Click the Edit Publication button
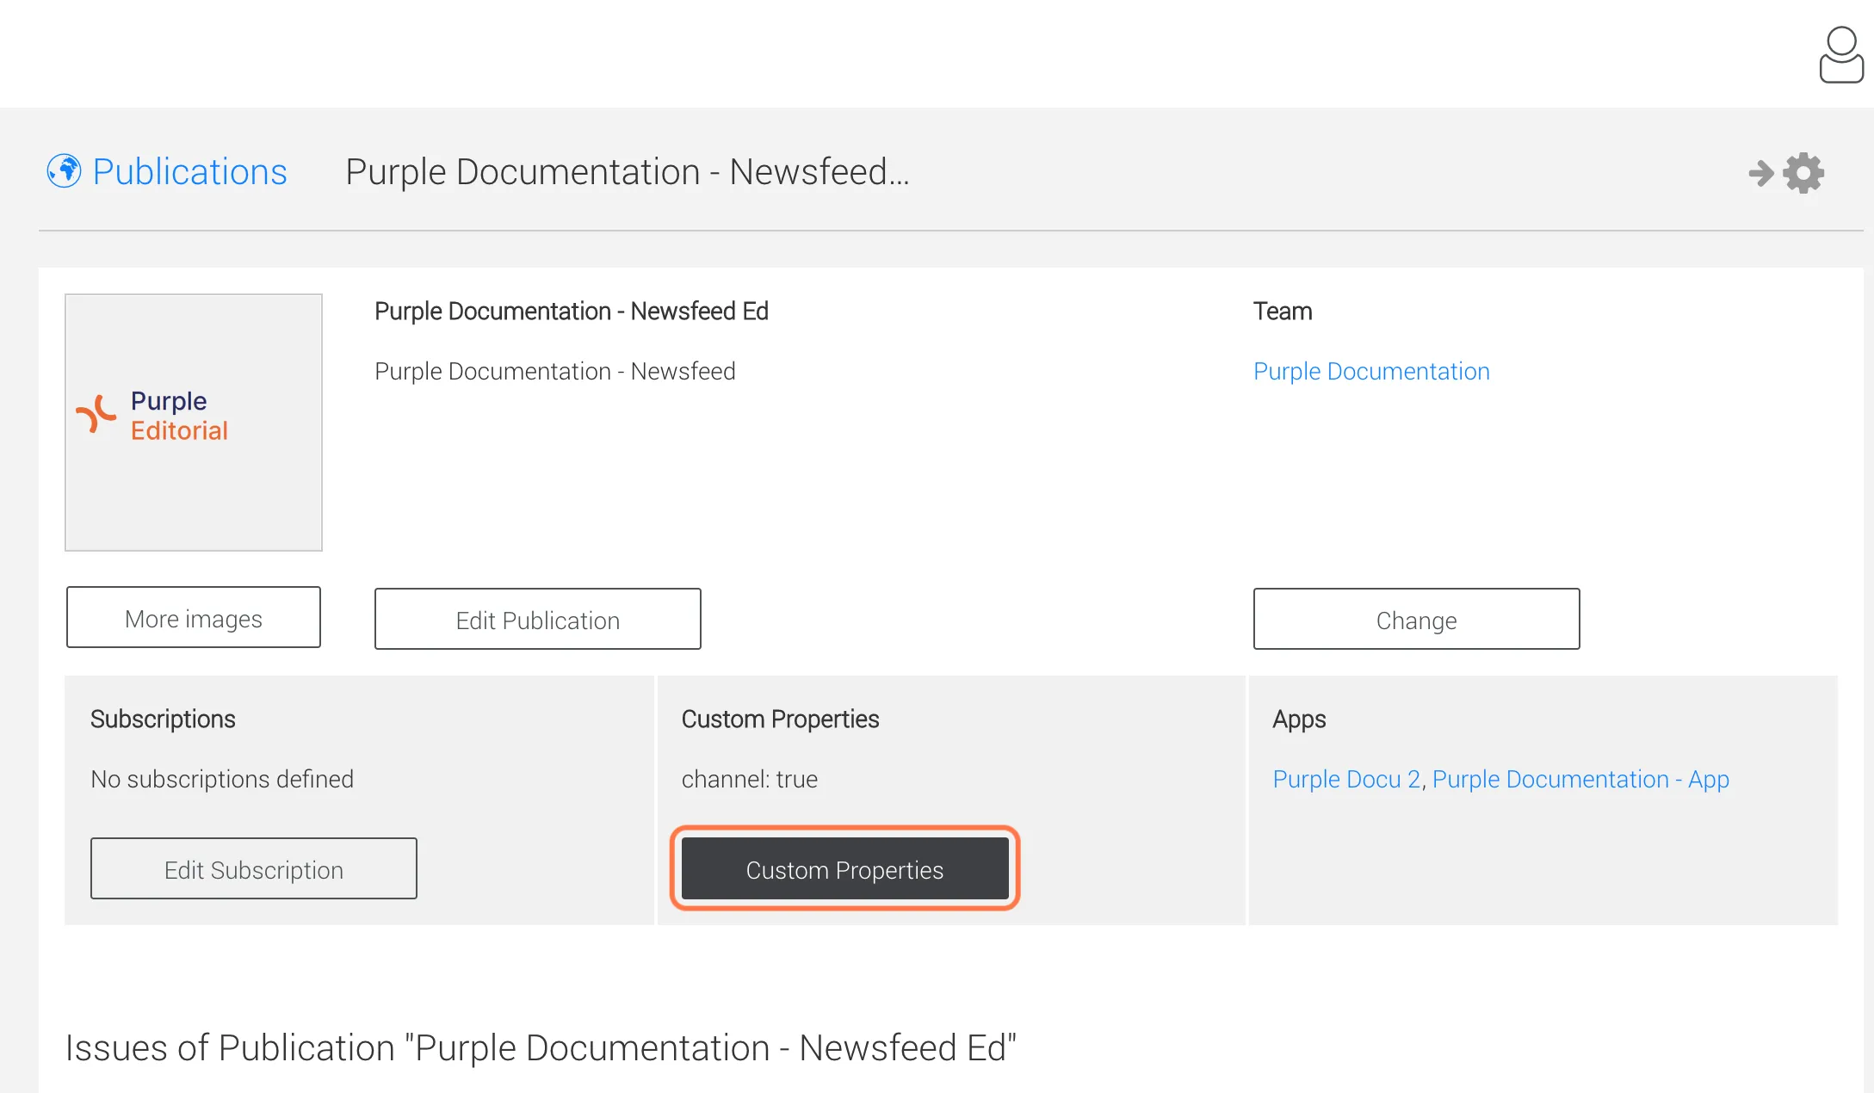 538,620
